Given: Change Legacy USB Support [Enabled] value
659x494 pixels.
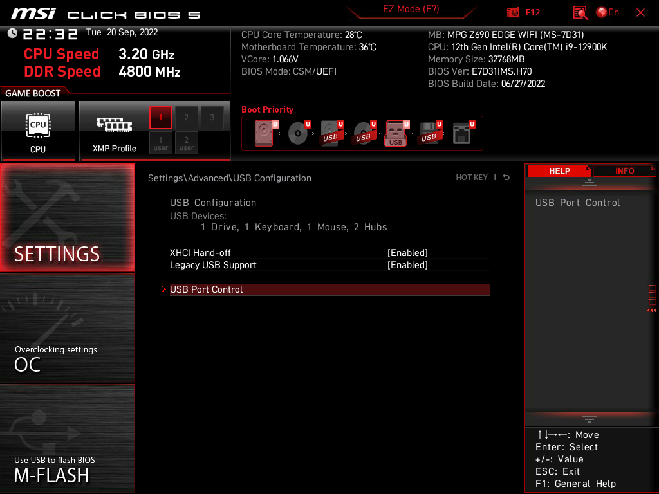Looking at the screenshot, I should (x=407, y=265).
